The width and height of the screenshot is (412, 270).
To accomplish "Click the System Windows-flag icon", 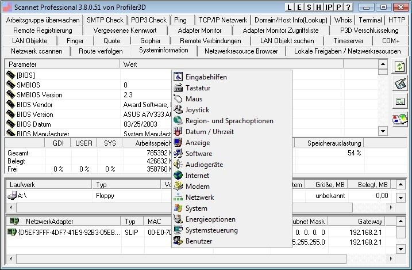I will pyautogui.click(x=178, y=208).
